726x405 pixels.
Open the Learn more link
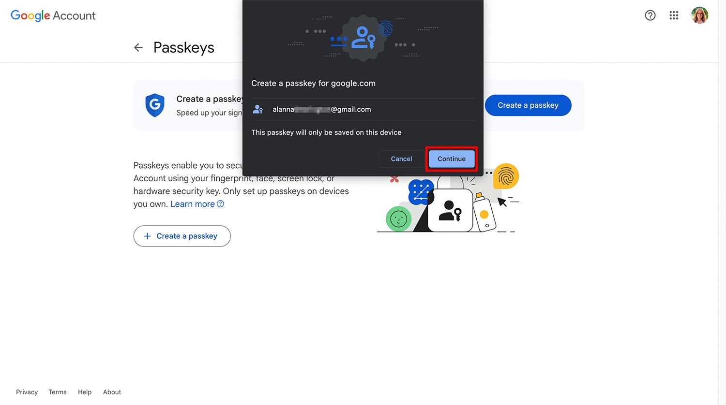click(197, 204)
